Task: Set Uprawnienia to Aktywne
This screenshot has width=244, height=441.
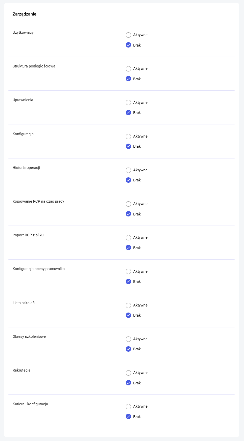Action: coord(128,102)
